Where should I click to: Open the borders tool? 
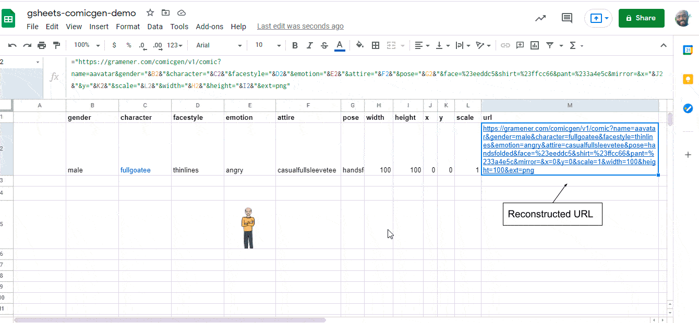pos(375,45)
